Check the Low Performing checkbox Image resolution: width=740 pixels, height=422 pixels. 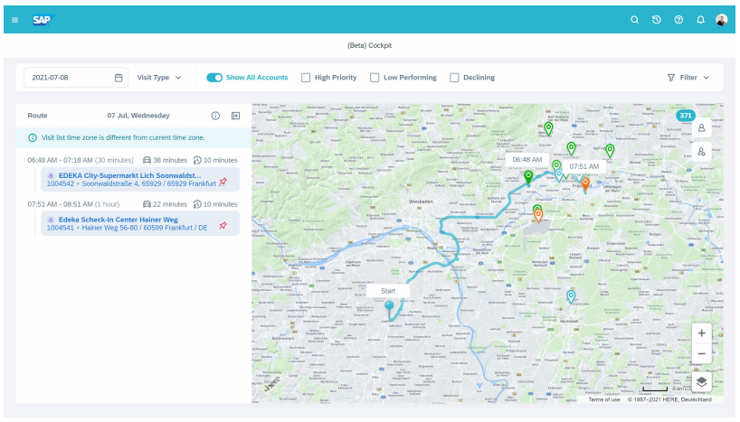pos(375,78)
